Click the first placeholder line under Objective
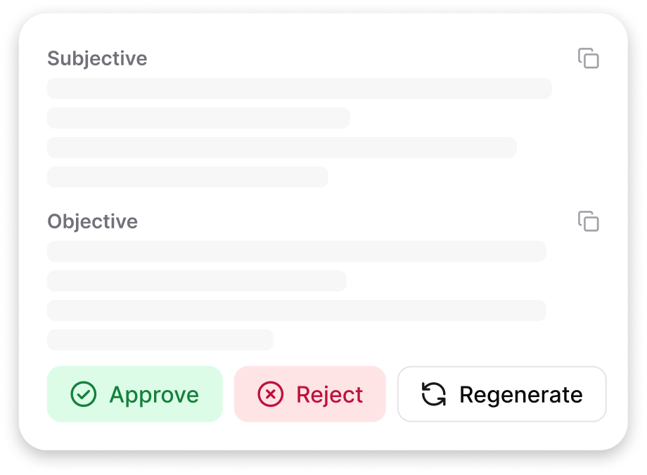This screenshot has height=475, width=647. click(x=296, y=252)
